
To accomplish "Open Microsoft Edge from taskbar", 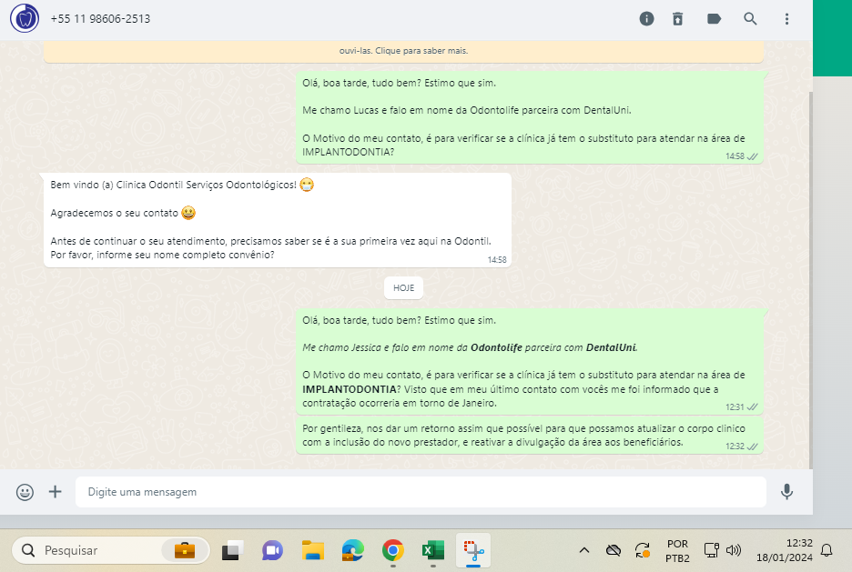I will click(352, 551).
